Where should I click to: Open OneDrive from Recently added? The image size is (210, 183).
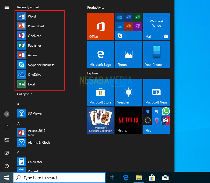pos(40,75)
